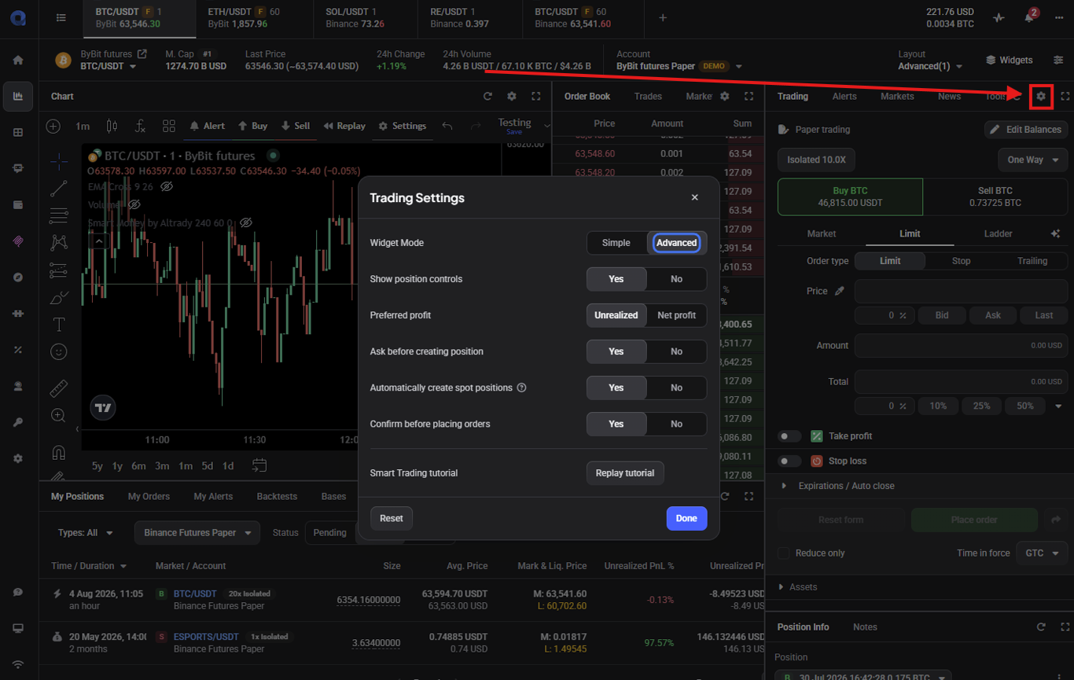Image resolution: width=1074 pixels, height=680 pixels.
Task: Open Order Book settings gear
Action: click(x=725, y=96)
